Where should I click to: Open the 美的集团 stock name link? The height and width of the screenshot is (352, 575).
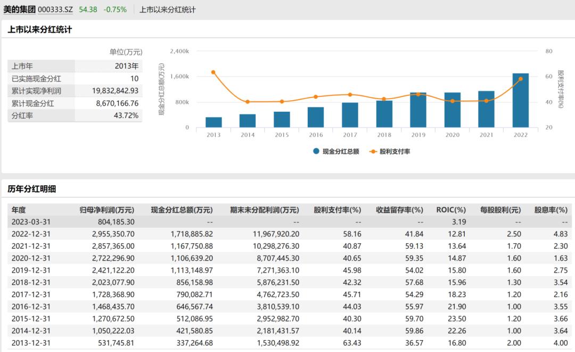pyautogui.click(x=19, y=10)
